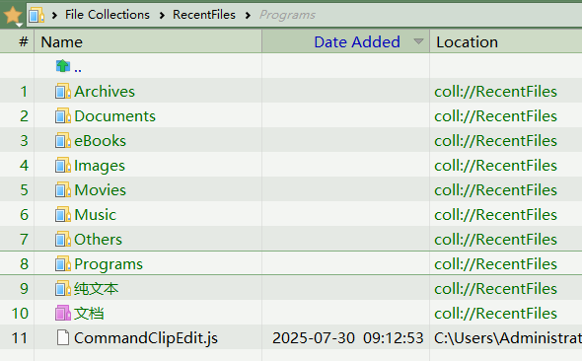Screen dimensions: 582x361
Task: Select the Programs collection row
Action: coord(291,263)
